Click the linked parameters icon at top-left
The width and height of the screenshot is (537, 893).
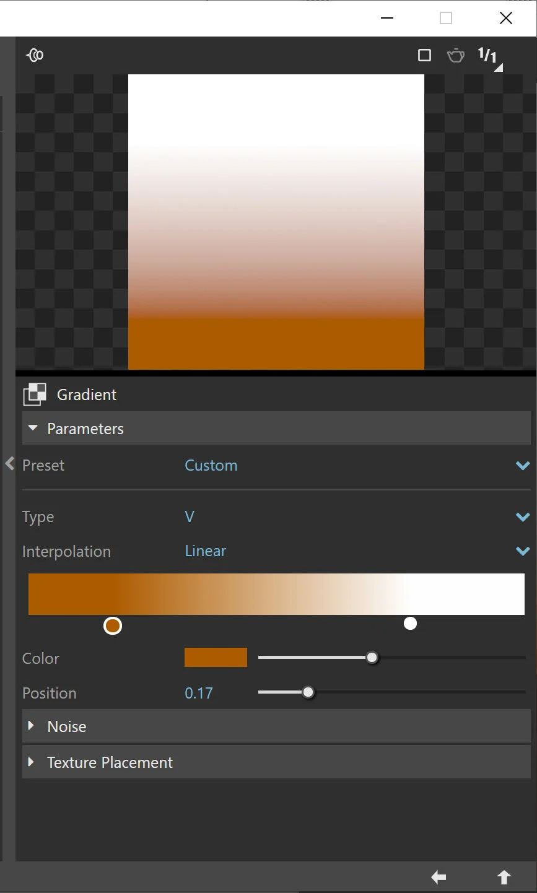click(35, 55)
